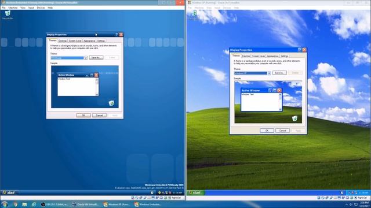This screenshot has height=208, width=371.
Task: Click Bliss sample preview in Windows XP dialog
Action: coord(268,102)
